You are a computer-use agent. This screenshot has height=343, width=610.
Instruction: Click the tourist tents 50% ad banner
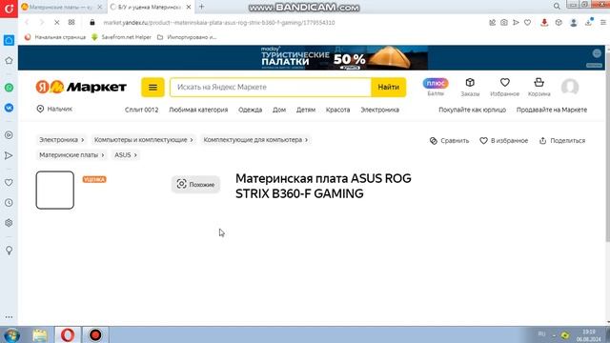coord(344,58)
